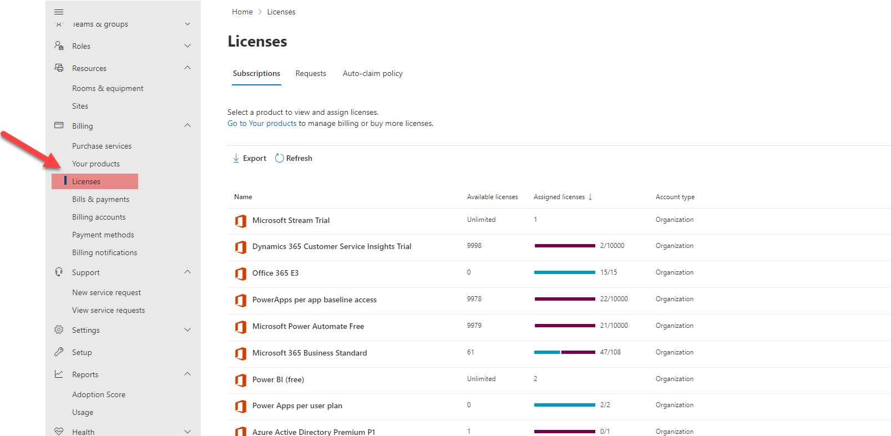Click the hamburger navigation menu icon
The image size is (891, 436).
pyautogui.click(x=59, y=12)
